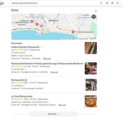The width and height of the screenshot is (123, 120).
Task: Click the C. de Roldán, 3 address
Action: [18, 86]
